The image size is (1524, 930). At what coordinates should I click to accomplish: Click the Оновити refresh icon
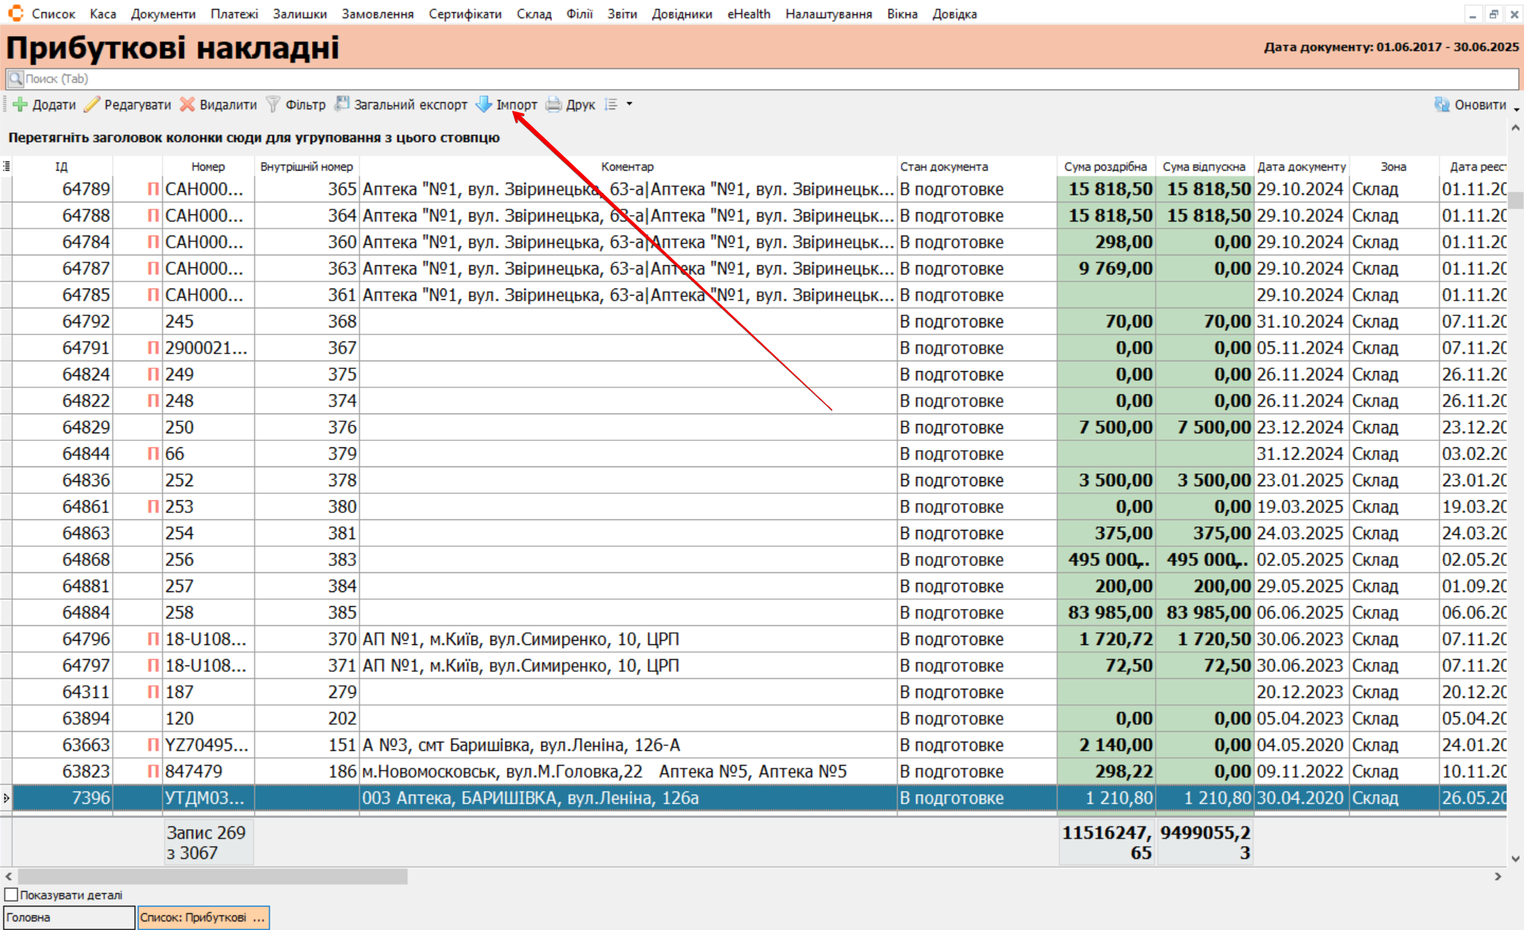click(x=1441, y=104)
